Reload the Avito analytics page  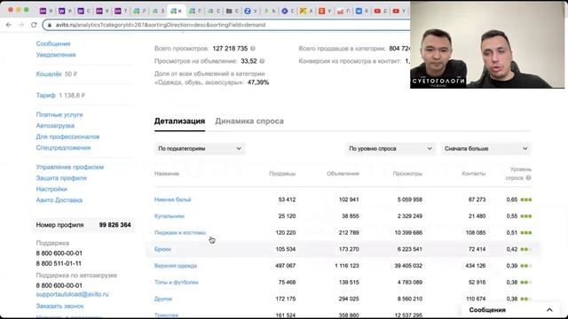(x=34, y=25)
